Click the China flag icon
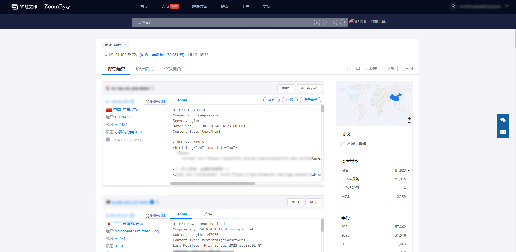Viewport: 516px width, 252px height. (109, 110)
